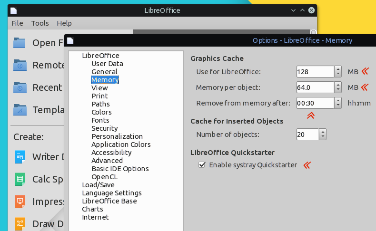Screen dimensions: 376x231
Task: Collapse the LibreOffice root category
Action: pyautogui.click(x=100, y=56)
